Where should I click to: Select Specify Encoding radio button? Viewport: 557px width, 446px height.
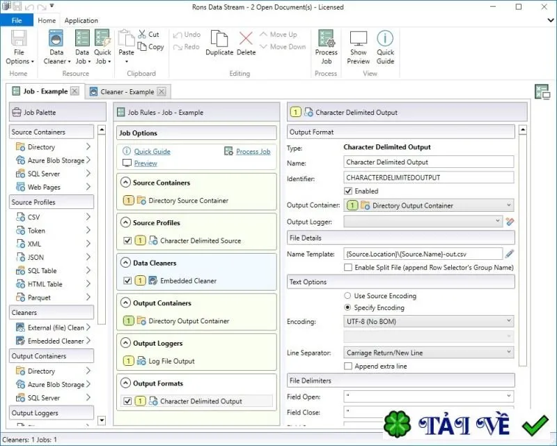(347, 307)
